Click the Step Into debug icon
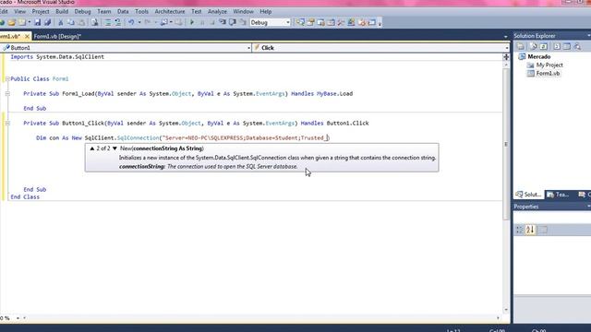This screenshot has height=332, width=591. tap(223, 22)
